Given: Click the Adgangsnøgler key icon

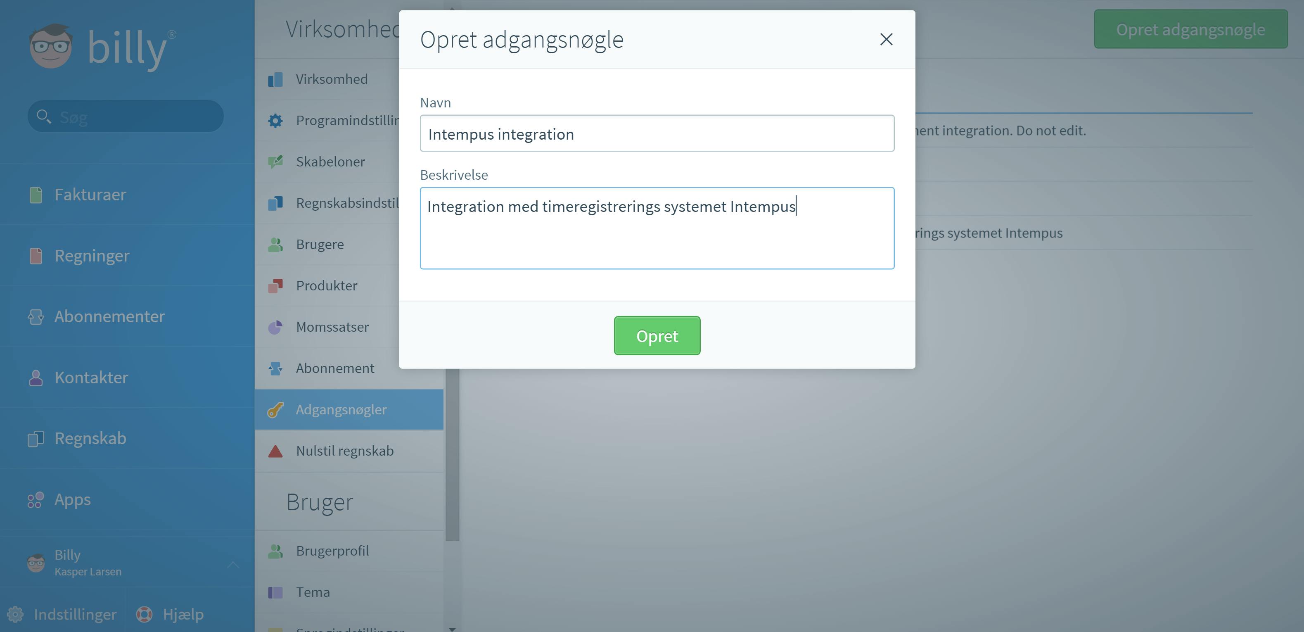Looking at the screenshot, I should tap(275, 410).
